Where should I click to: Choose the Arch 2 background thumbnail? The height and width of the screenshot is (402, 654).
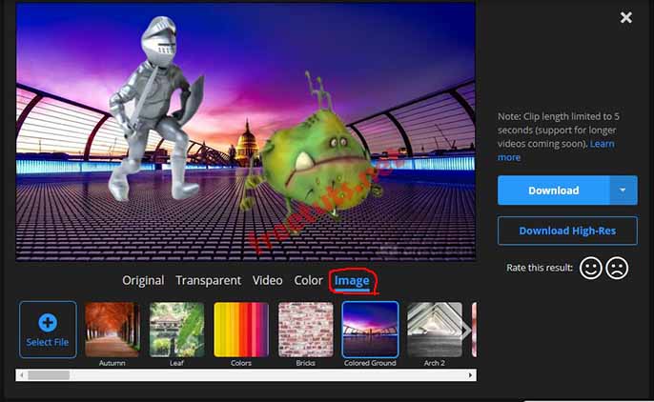coord(435,330)
